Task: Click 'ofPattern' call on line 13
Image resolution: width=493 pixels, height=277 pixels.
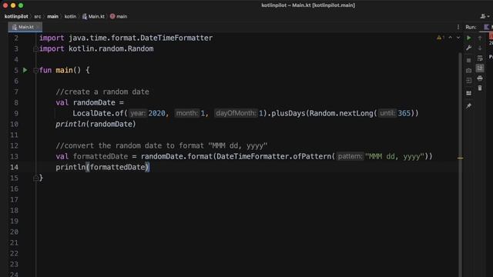Action: click(x=312, y=156)
